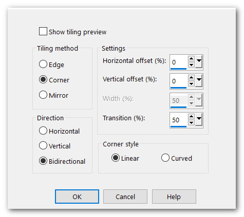
Task: Open Horizontal offset slider dropdown arrow
Action: pyautogui.click(x=199, y=61)
